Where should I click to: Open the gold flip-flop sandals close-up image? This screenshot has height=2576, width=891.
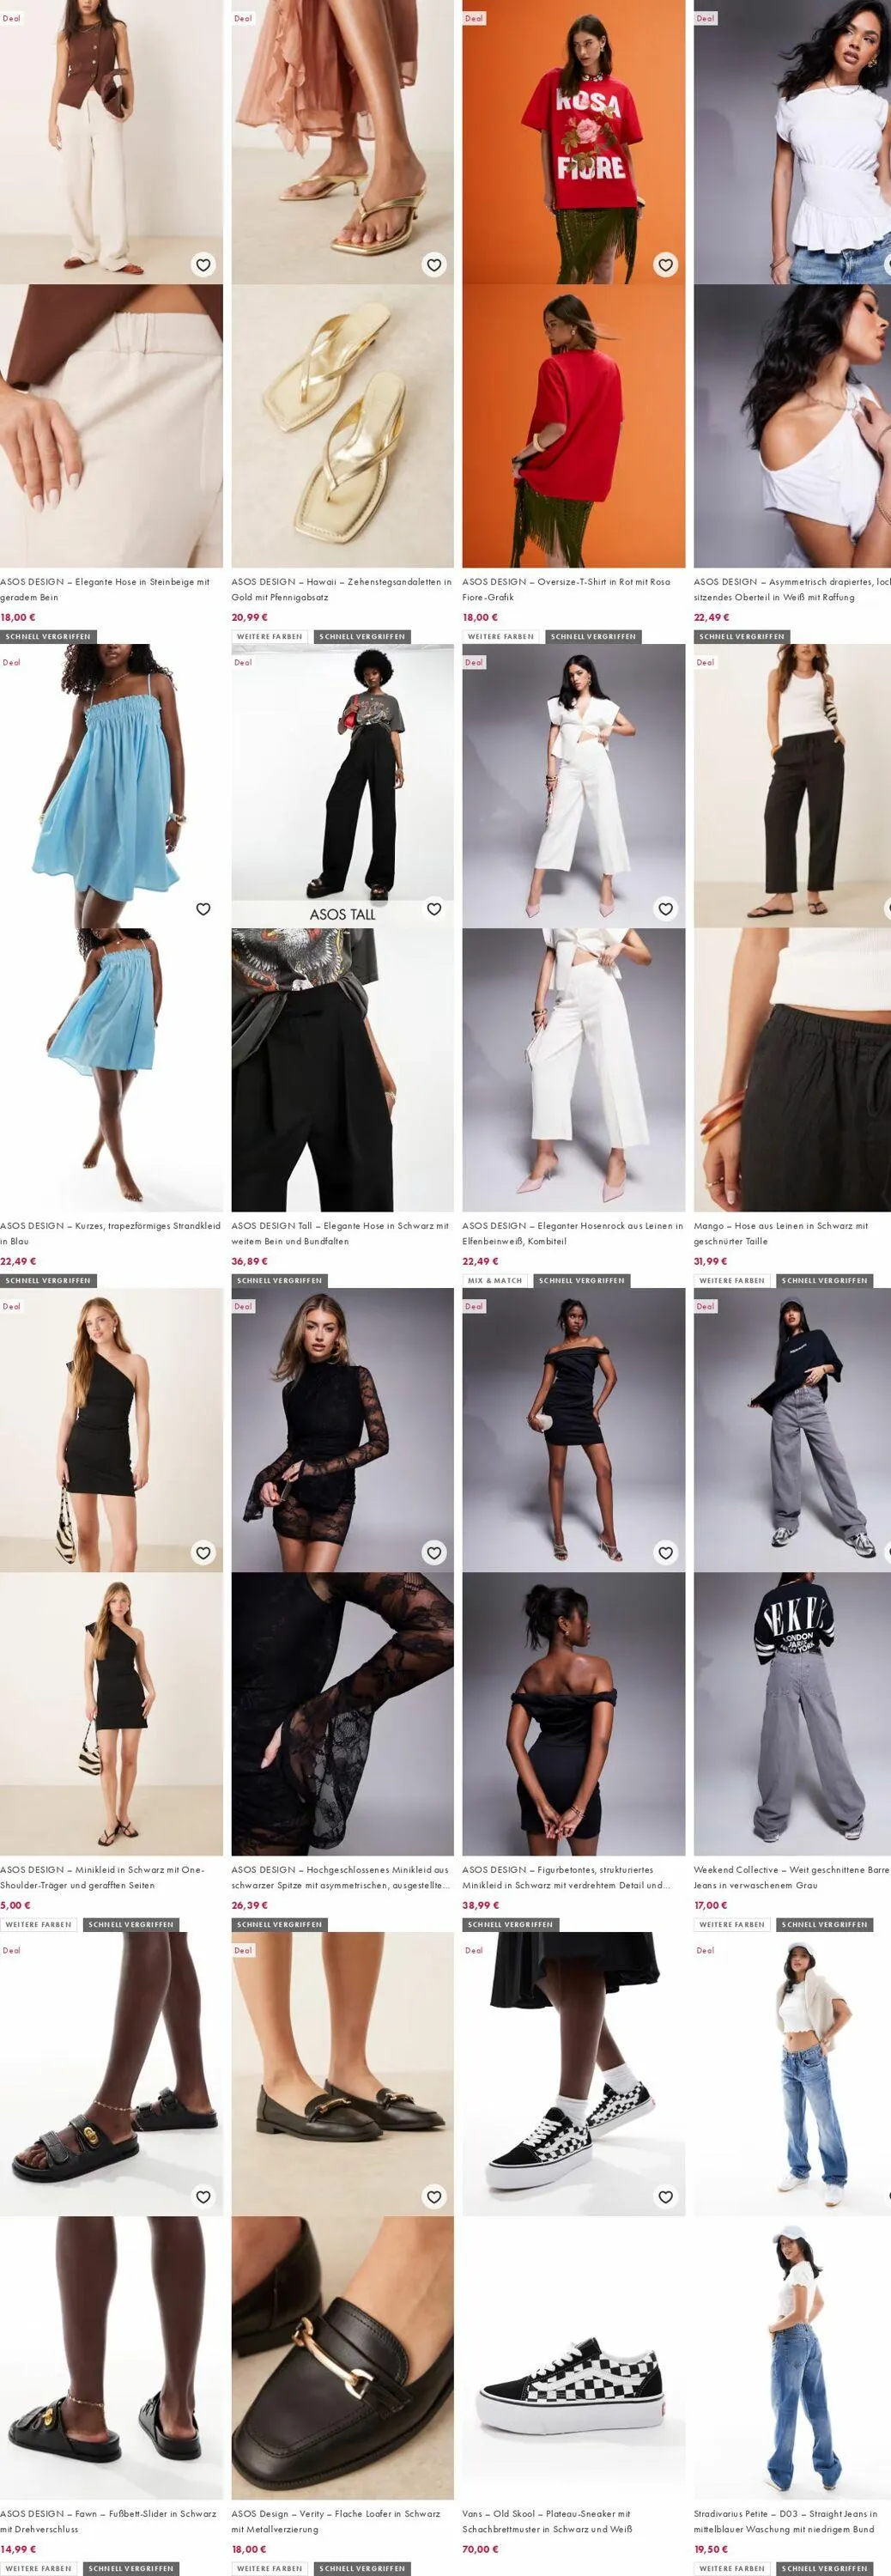coord(343,426)
